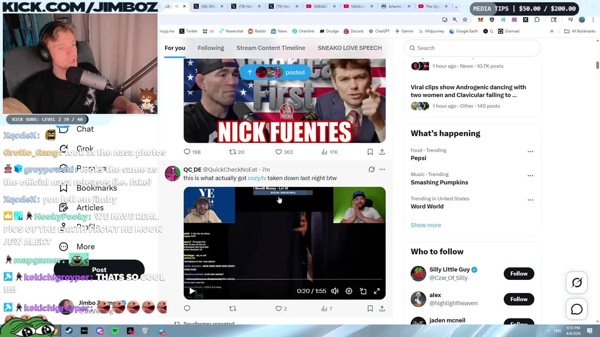Open the cozy.tv link
The height and width of the screenshot is (337, 600).
(x=257, y=178)
